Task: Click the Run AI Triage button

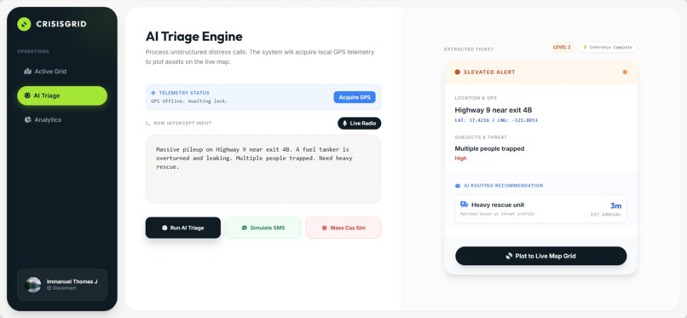Action: click(x=183, y=228)
